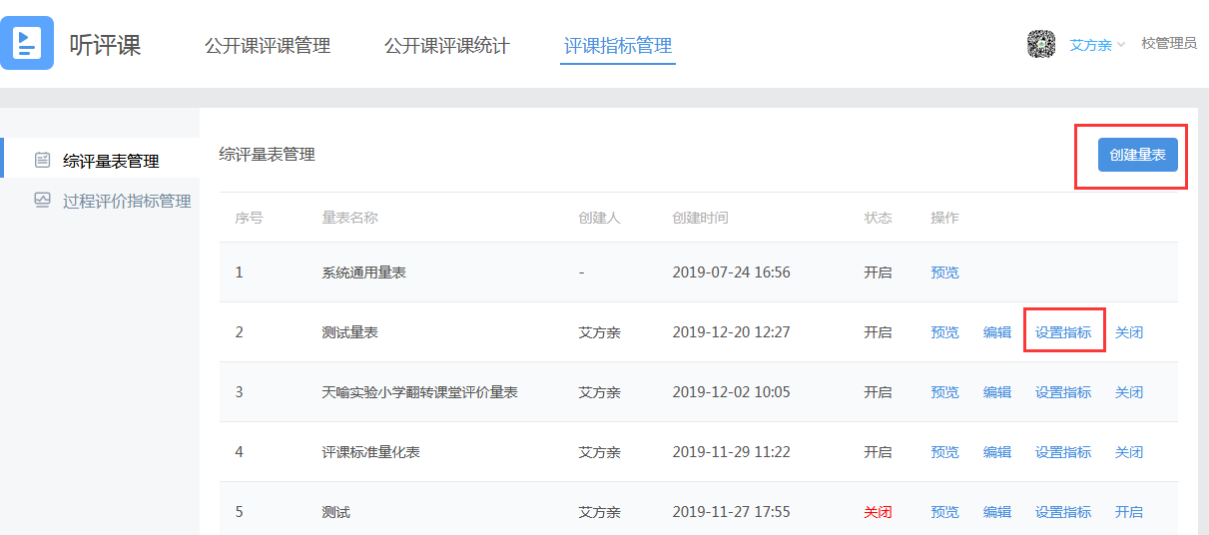Select the 评课指标管理 tab
Screen dimensions: 1209x535
coord(617,46)
